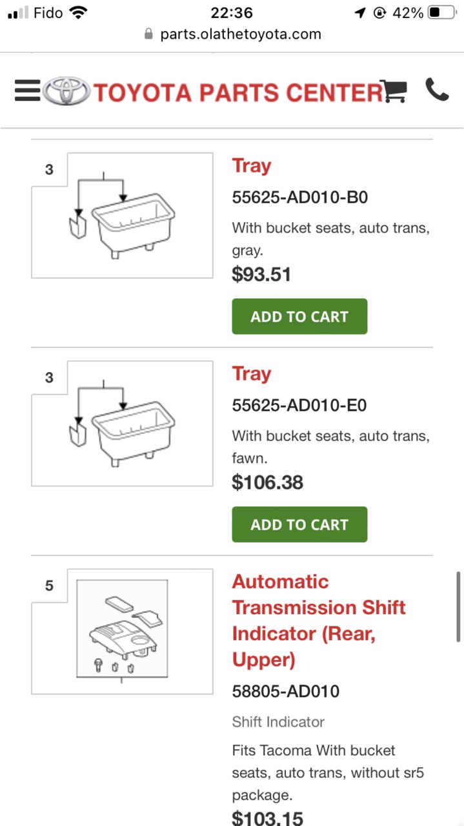Viewport: 464px width, 826px height.
Task: Open Automatic Transmission Shift Indicator link
Action: pyautogui.click(x=319, y=621)
